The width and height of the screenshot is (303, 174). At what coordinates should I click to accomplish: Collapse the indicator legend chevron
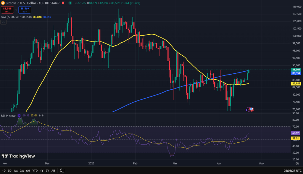coord(4,22)
